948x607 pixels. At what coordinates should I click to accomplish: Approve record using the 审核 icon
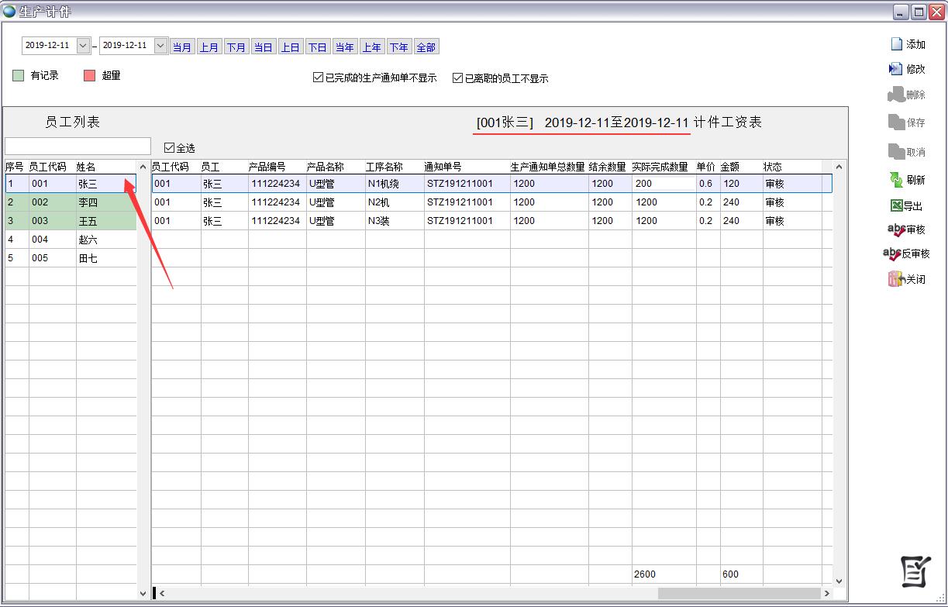(896, 230)
